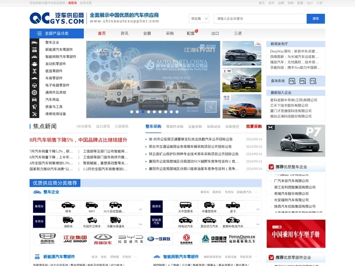Select the first banner carousel dot
355x266 pixels.
coord(132,112)
